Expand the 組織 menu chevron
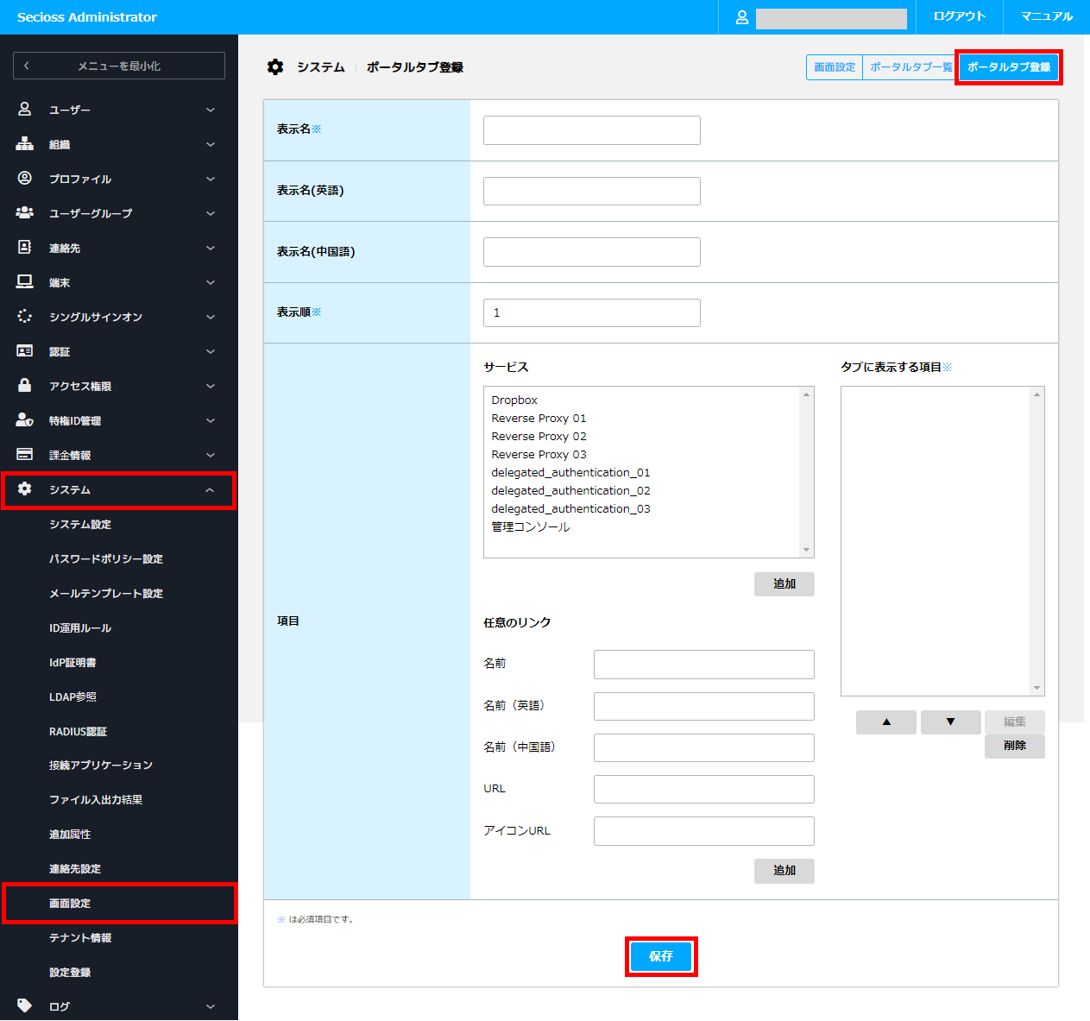This screenshot has width=1090, height=1021. tap(211, 144)
